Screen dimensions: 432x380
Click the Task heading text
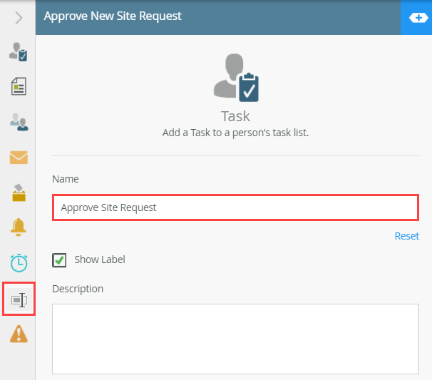pyautogui.click(x=235, y=116)
